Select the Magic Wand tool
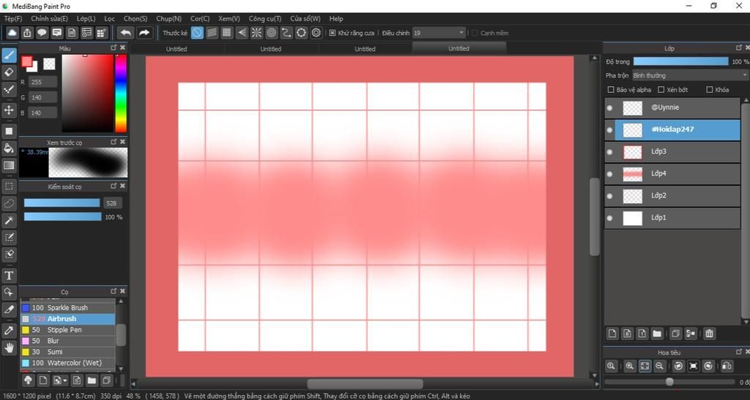The image size is (750, 400). (9, 220)
